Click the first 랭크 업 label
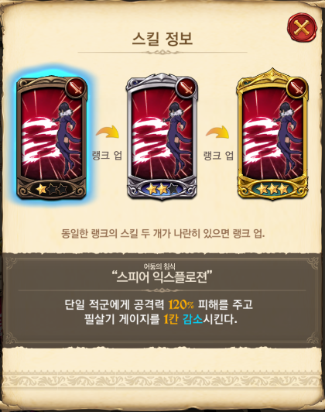The image size is (325, 412). coord(107,156)
